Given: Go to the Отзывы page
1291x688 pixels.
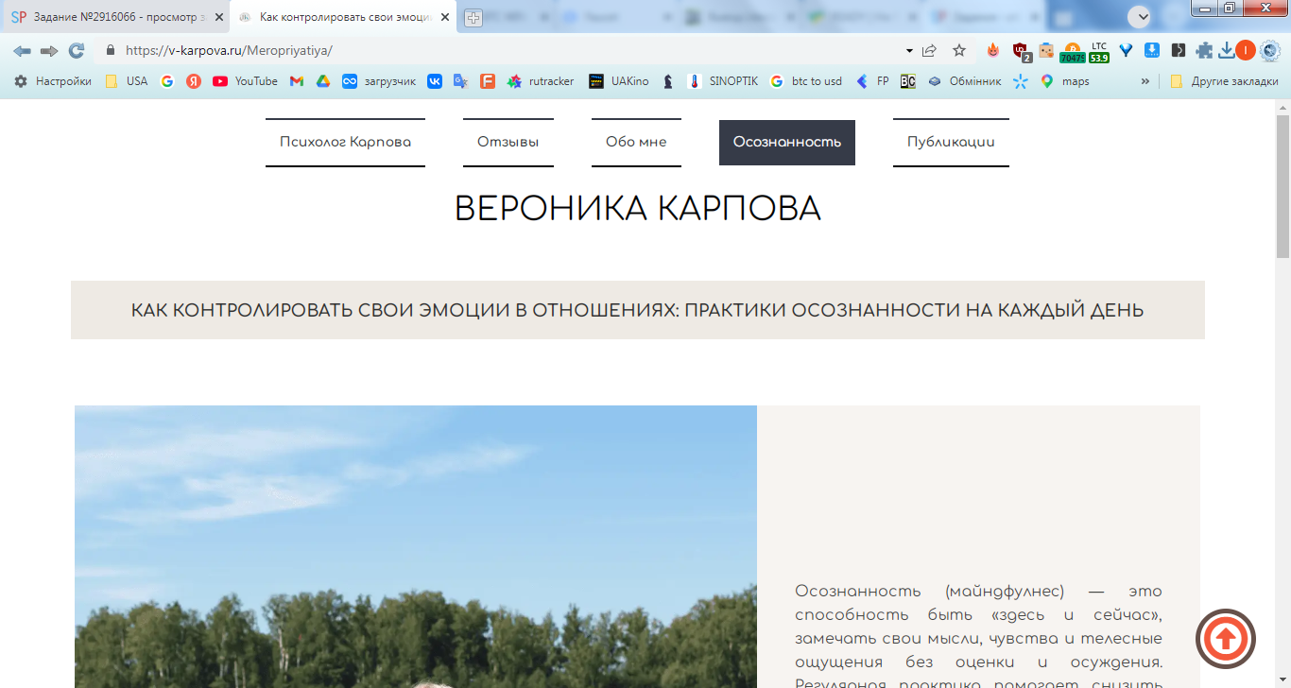Looking at the screenshot, I should 508,143.
